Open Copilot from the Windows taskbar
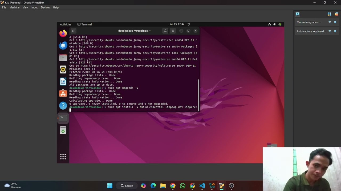Screen dimensions: 341x191 pos(143,186)
